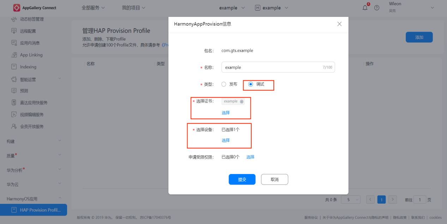
Task: Click the 前往 page number field
Action: tap(420, 200)
